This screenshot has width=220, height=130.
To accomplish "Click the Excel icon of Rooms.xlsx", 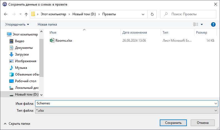I will click(52, 40).
